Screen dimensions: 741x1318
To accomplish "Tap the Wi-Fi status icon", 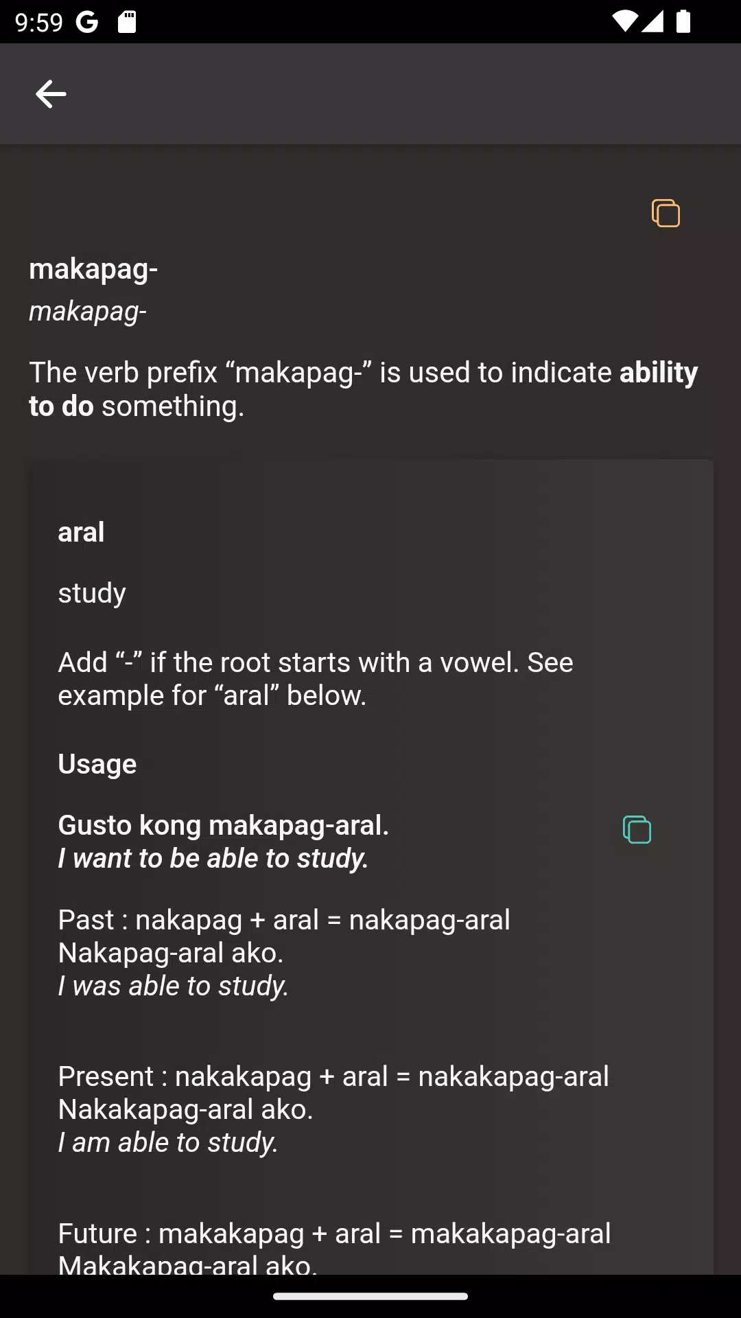I will click(626, 21).
